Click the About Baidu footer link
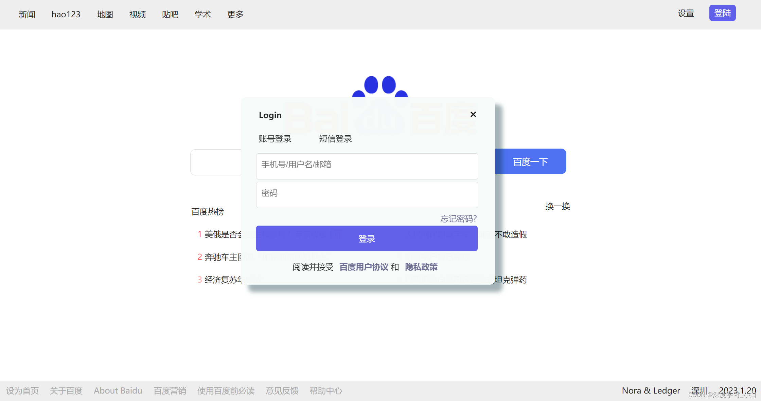This screenshot has width=761, height=401. click(x=118, y=391)
